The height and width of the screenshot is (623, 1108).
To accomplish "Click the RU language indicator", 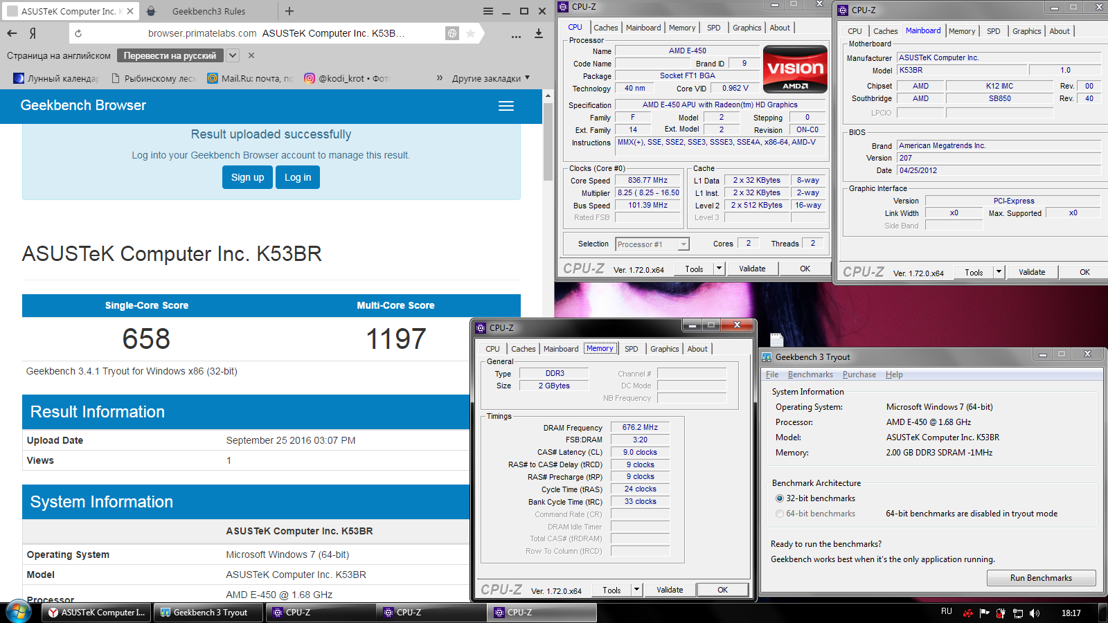I will [x=947, y=612].
